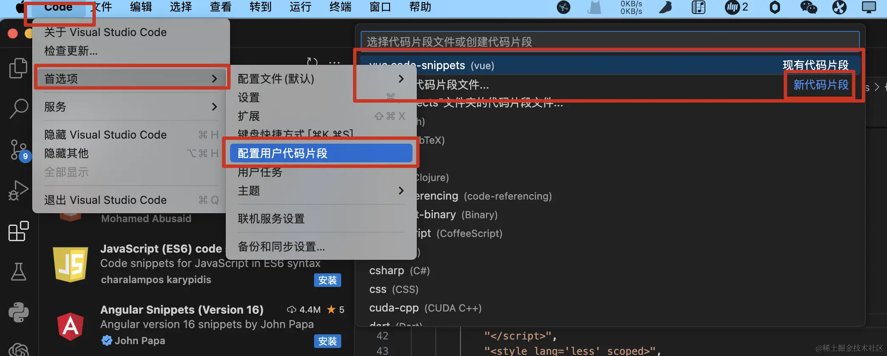
Task: Open the Search view in the activity bar
Action: click(18, 109)
